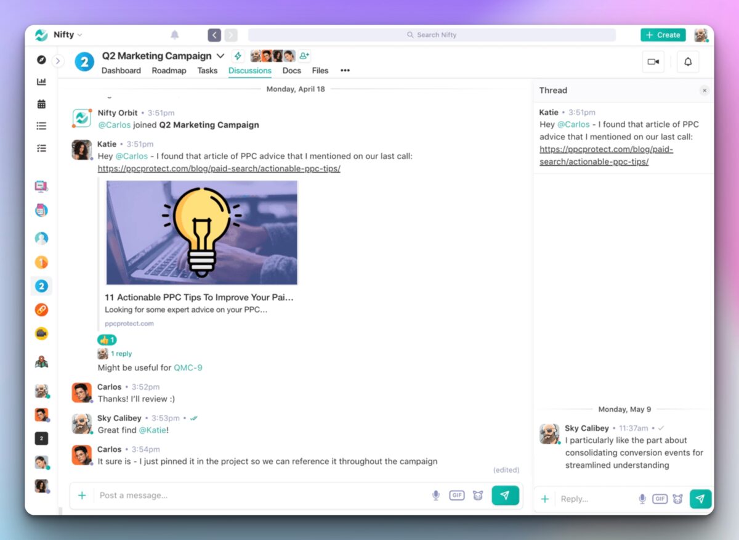
Task: Start a video call with camera icon
Action: tap(653, 62)
